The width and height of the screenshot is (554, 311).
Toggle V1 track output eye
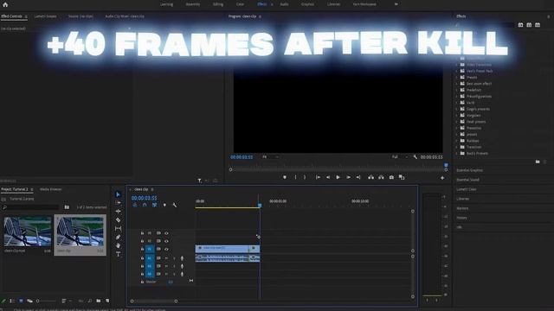pos(166,249)
